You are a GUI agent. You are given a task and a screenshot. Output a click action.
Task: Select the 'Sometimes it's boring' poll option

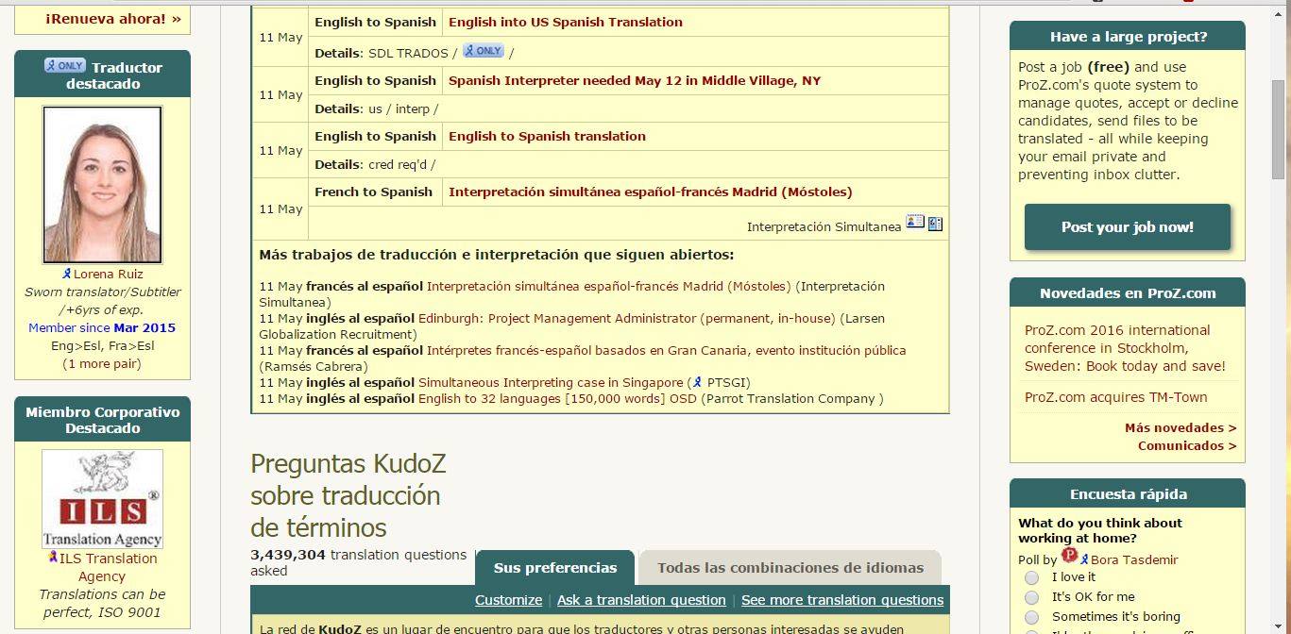[1031, 617]
